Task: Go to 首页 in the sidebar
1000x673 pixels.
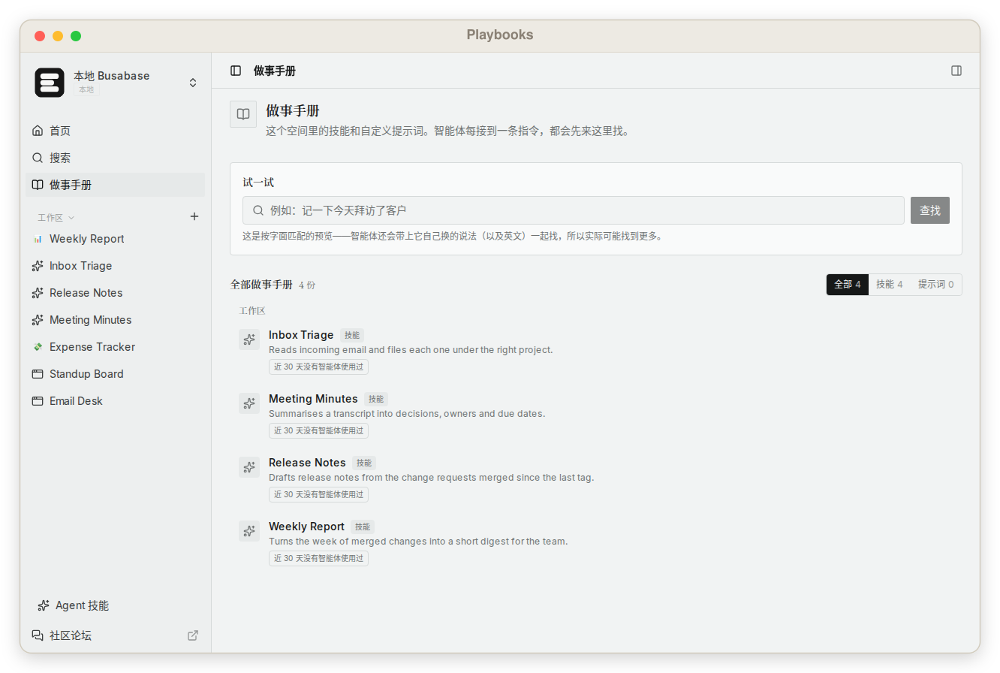Action: 116,131
